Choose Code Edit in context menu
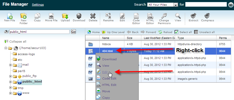Image resolution: width=234 pixels, height=100 pixels. [109, 78]
